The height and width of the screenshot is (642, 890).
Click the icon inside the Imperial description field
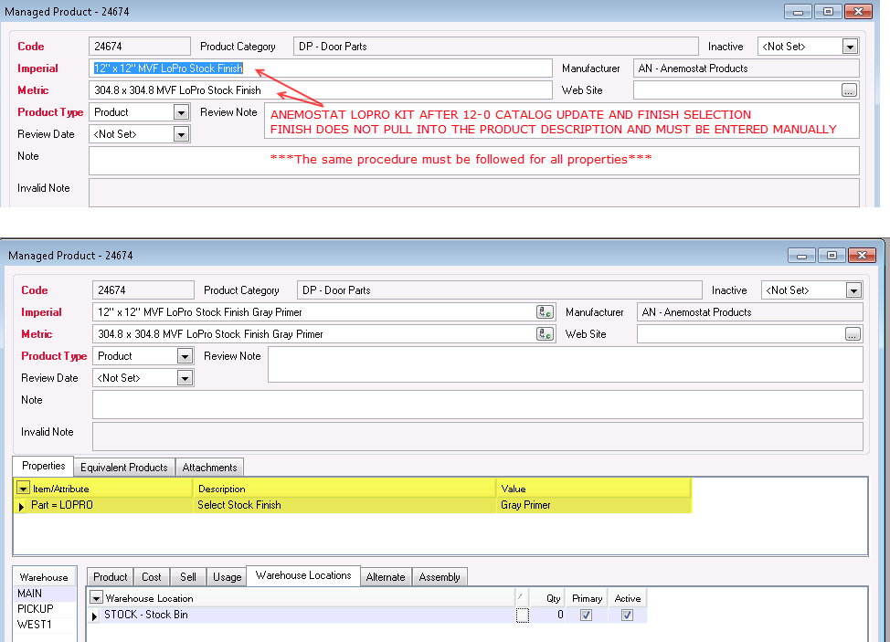546,312
